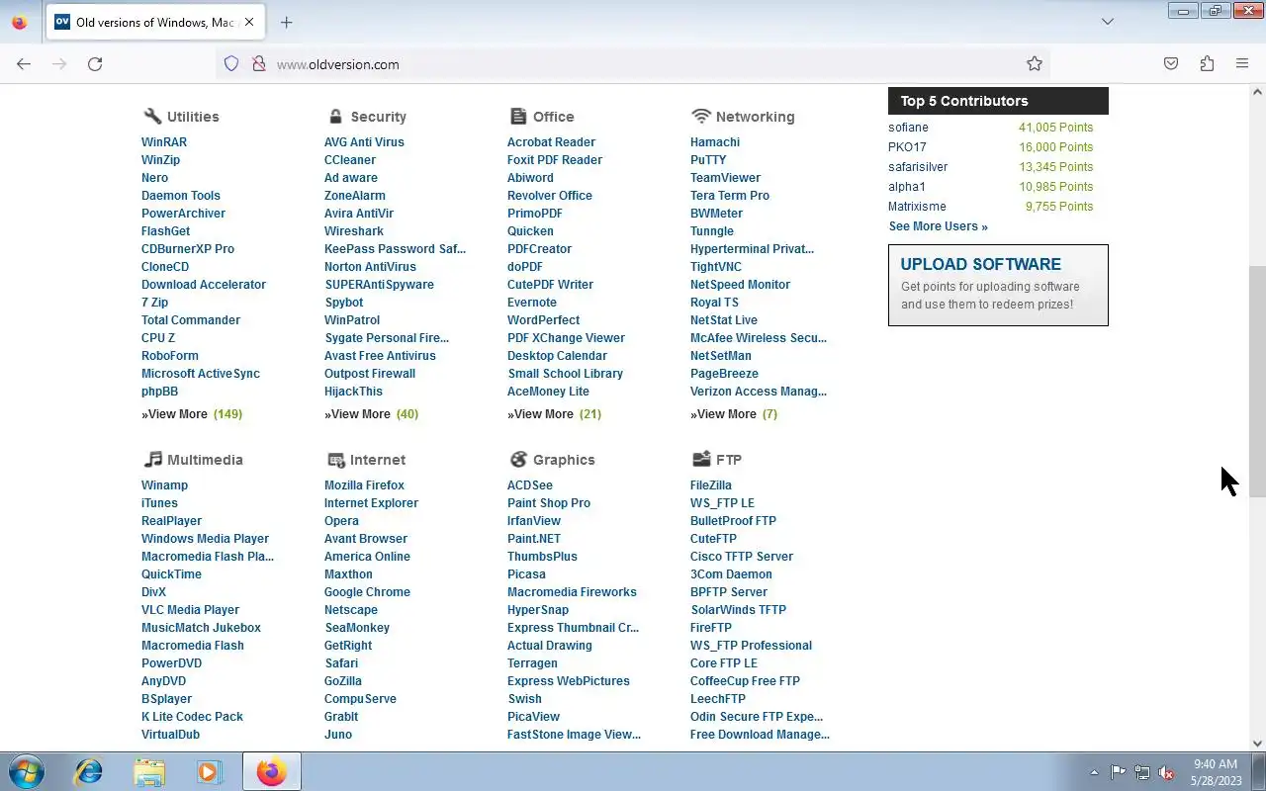Screen dimensions: 1266x791
Task: Open the FileZilla link
Action: tap(711, 485)
